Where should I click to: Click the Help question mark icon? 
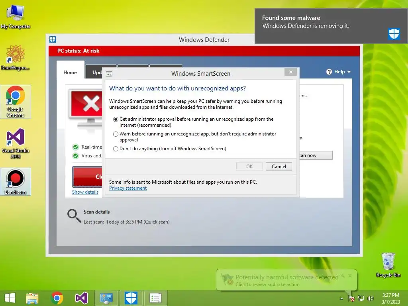pyautogui.click(x=329, y=72)
